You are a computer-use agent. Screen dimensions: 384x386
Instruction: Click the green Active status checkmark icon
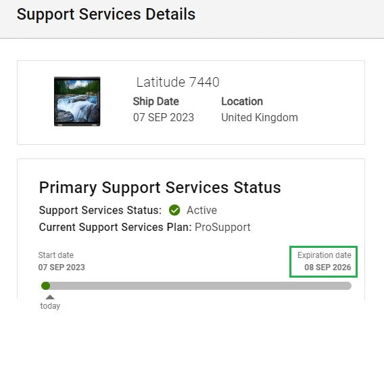click(x=174, y=210)
